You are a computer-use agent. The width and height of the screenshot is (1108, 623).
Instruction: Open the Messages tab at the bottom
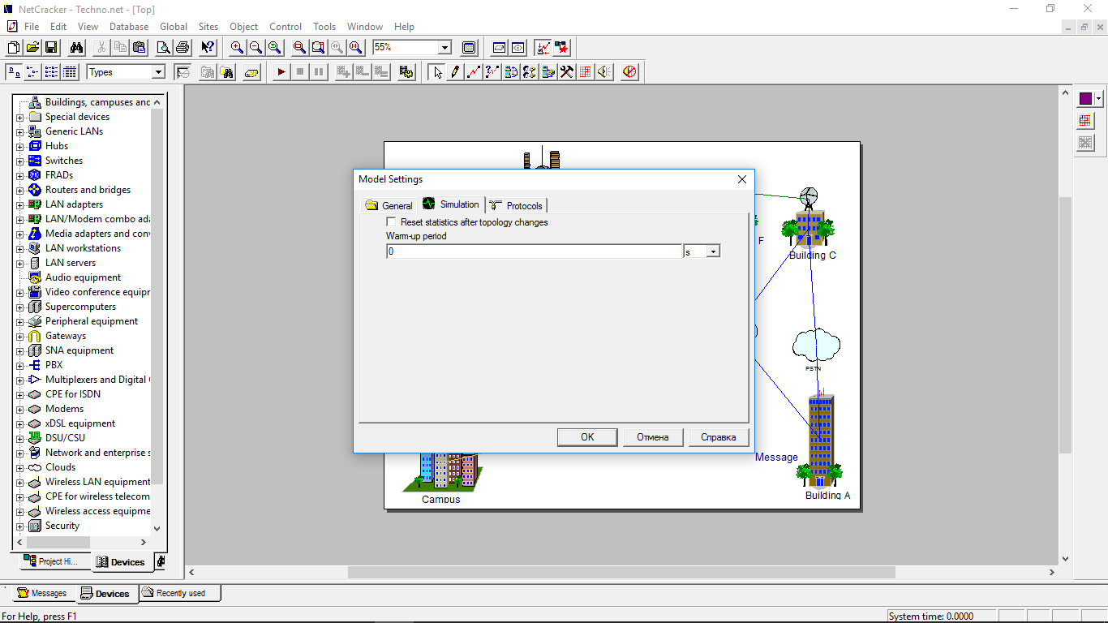(x=42, y=593)
